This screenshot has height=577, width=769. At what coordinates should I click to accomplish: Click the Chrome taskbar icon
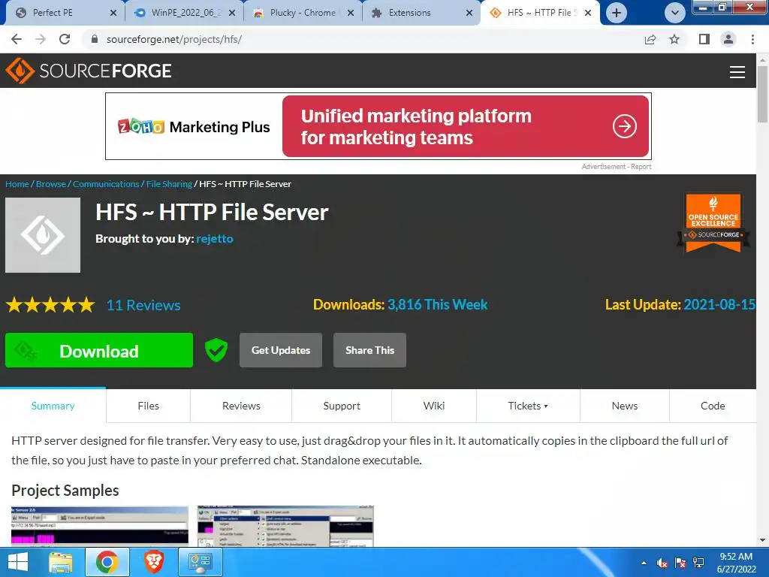click(x=107, y=562)
